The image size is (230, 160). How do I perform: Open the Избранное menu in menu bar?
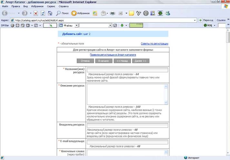click(x=37, y=6)
